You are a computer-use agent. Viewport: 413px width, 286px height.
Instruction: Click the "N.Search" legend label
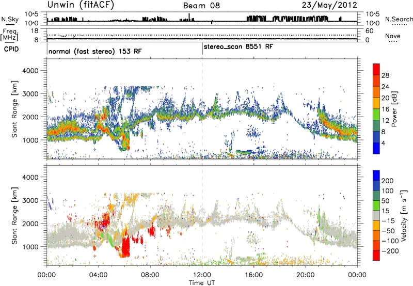point(399,19)
